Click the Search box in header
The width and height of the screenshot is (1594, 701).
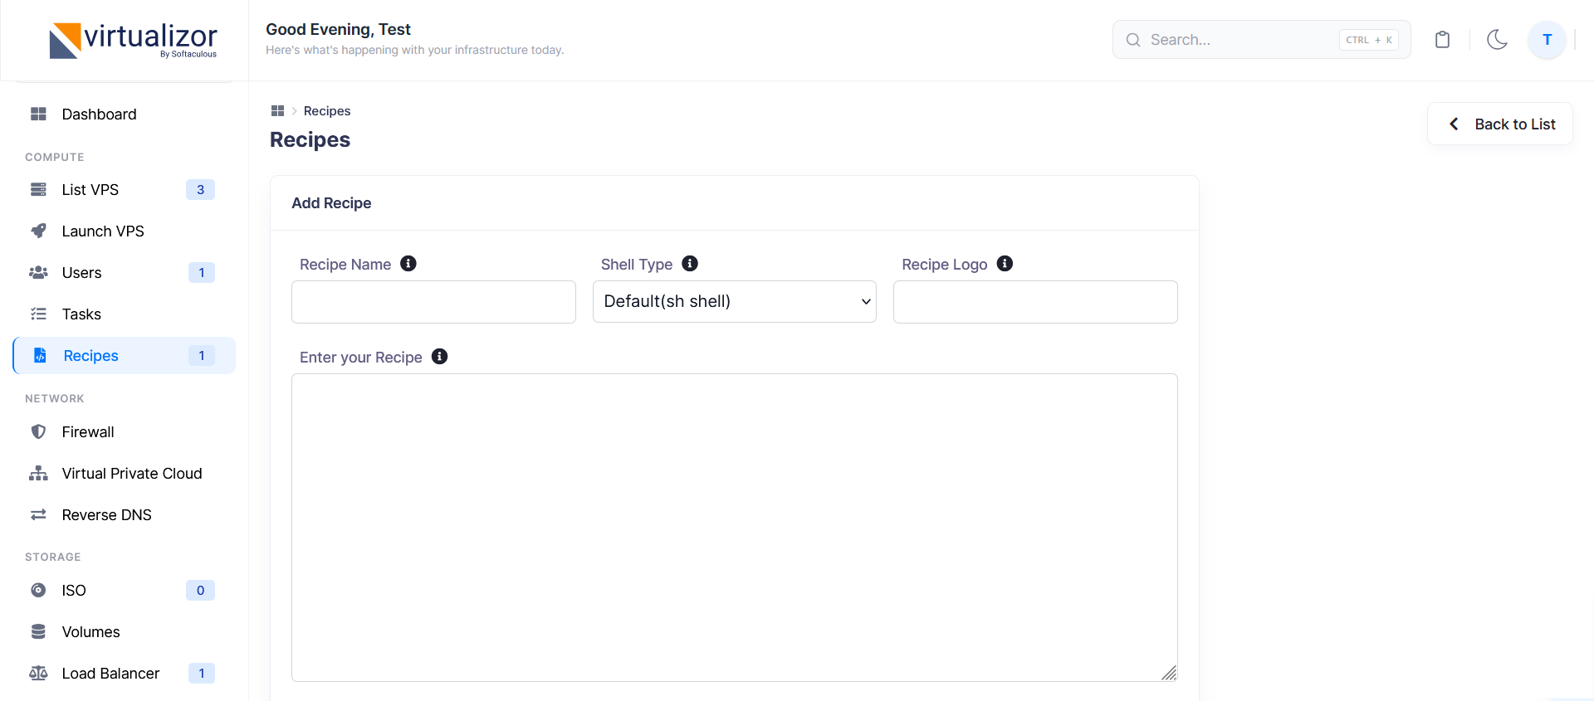pos(1261,40)
